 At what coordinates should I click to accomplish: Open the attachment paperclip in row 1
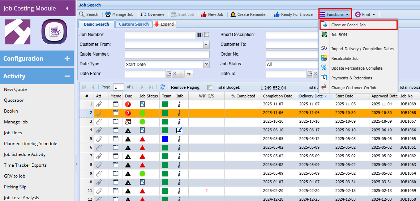tap(99, 104)
